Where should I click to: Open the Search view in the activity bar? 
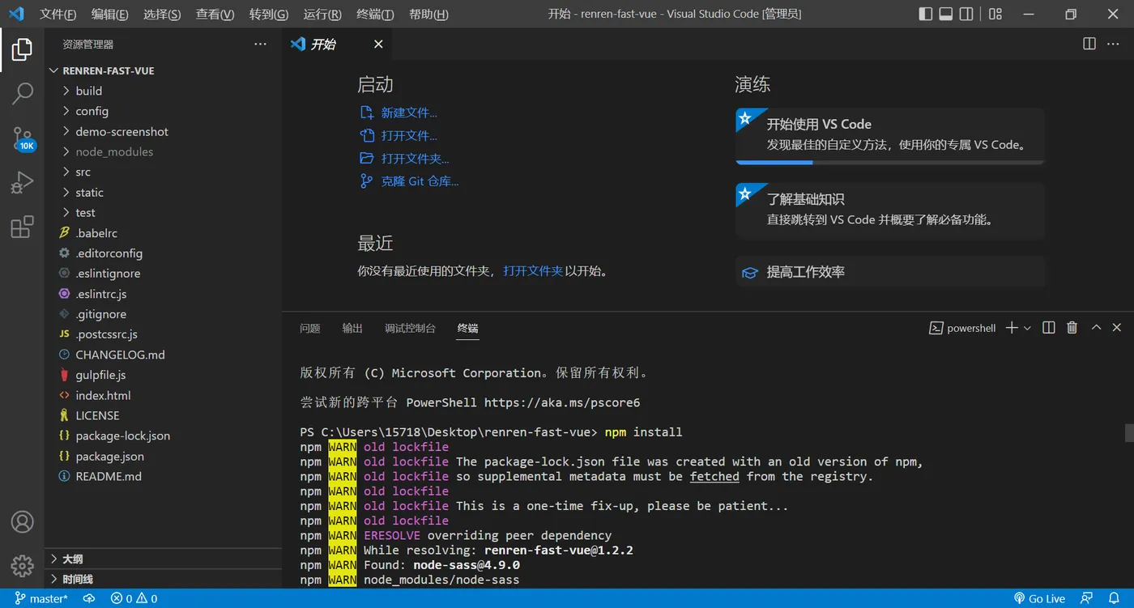point(22,94)
